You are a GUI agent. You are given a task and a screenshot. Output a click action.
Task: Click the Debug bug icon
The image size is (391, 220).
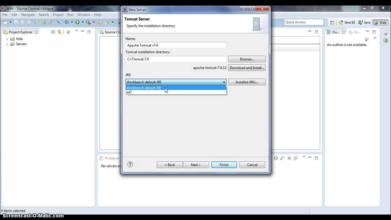tap(67, 22)
